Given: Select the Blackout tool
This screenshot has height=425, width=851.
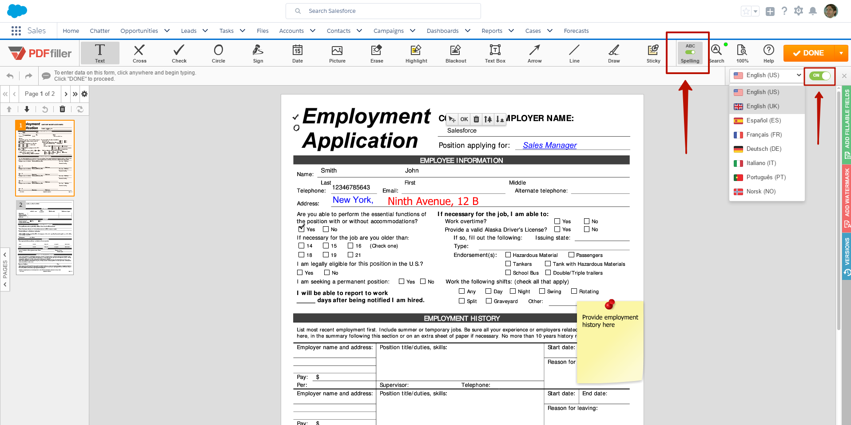Looking at the screenshot, I should [x=456, y=53].
